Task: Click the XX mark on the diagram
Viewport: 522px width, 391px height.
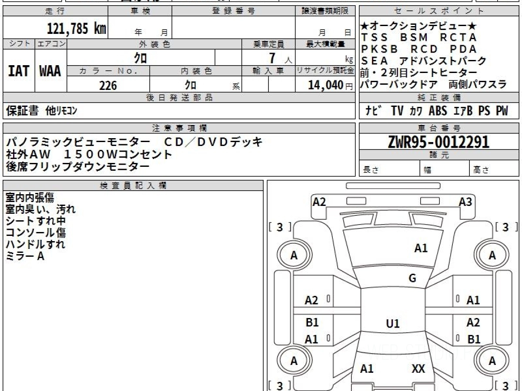Action: click(x=418, y=369)
